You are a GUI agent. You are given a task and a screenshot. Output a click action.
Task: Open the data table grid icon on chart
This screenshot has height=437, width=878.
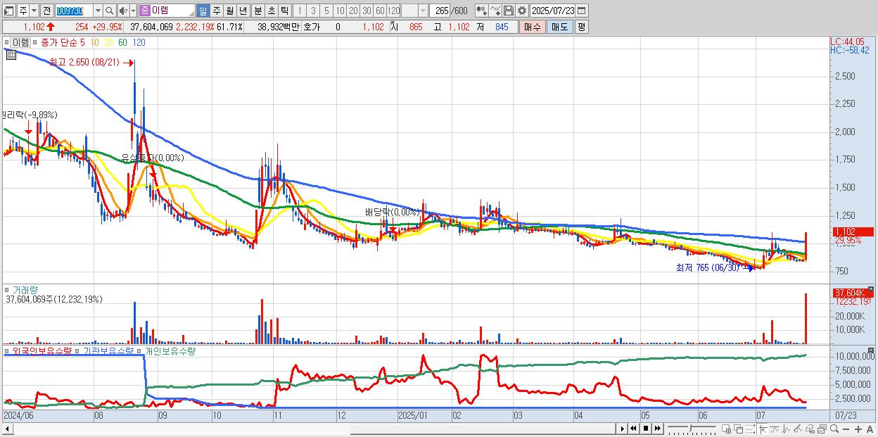click(x=11, y=55)
